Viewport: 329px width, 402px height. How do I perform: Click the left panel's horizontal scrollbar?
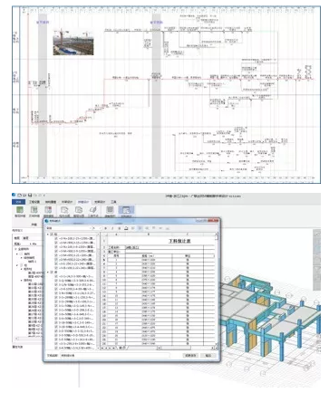(28, 339)
